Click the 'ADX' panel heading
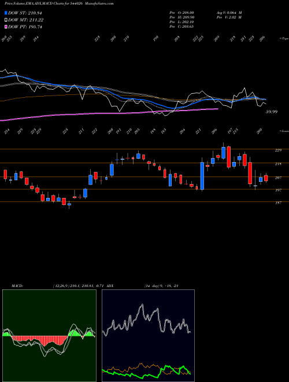This screenshot has width=289, height=382. pos(110,286)
